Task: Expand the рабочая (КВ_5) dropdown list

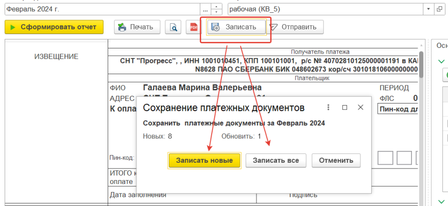Action: pyautogui.click(x=428, y=9)
